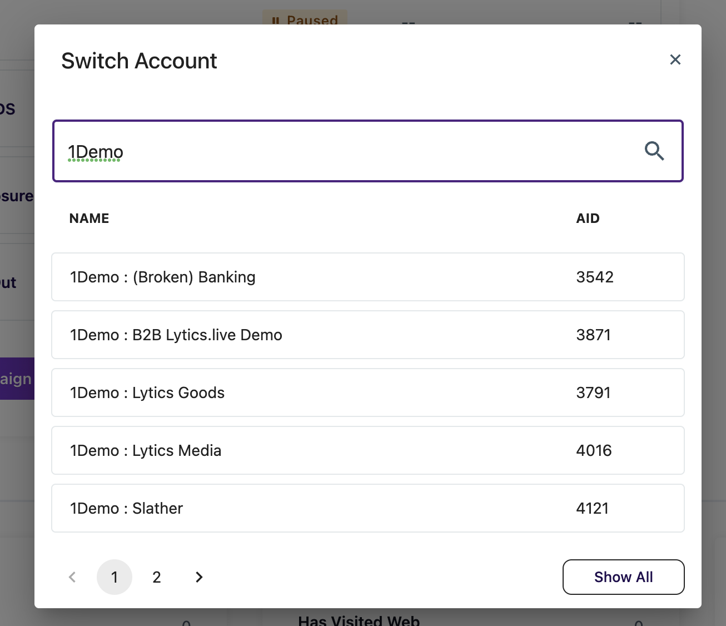Click AID value 3542

(595, 277)
